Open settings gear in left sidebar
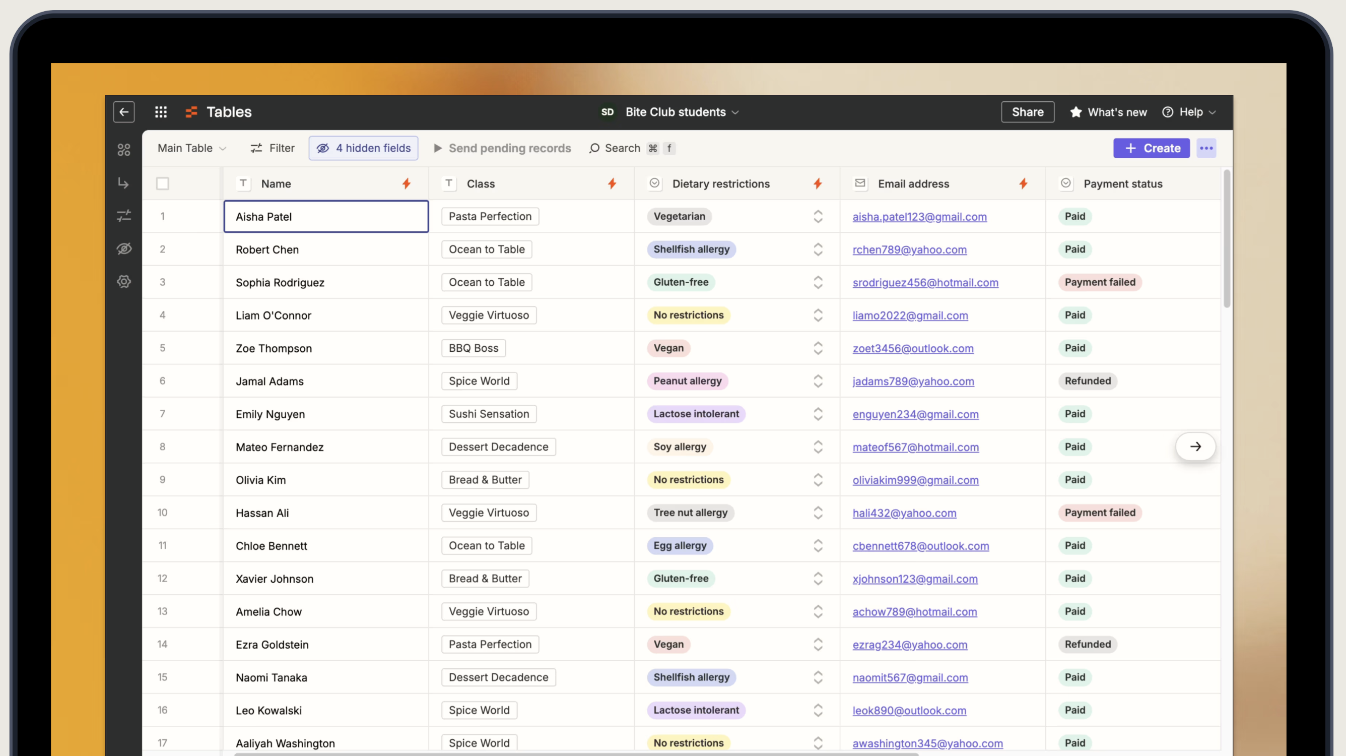This screenshot has width=1346, height=756. [124, 281]
